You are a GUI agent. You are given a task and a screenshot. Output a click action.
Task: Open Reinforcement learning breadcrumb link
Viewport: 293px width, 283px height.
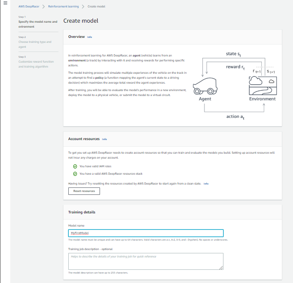click(x=63, y=6)
